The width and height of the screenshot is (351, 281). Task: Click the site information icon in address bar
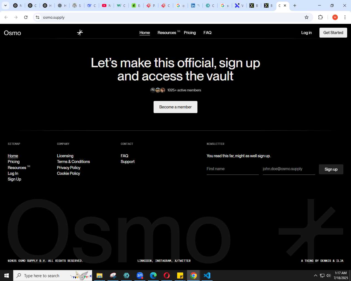(38, 17)
